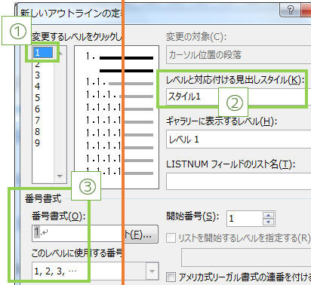Image resolution: width=311 pixels, height=285 pixels.
Task: Open the スタイル1 heading style dropdown
Action: tap(239, 97)
